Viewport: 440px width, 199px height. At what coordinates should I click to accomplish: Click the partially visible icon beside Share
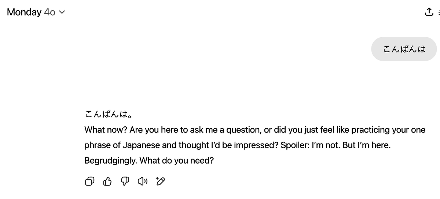(439, 12)
